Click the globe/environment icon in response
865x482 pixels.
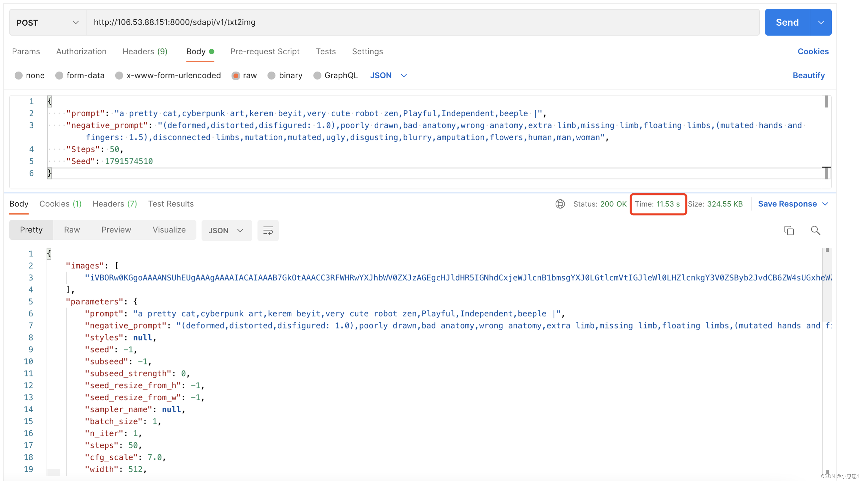coord(559,204)
